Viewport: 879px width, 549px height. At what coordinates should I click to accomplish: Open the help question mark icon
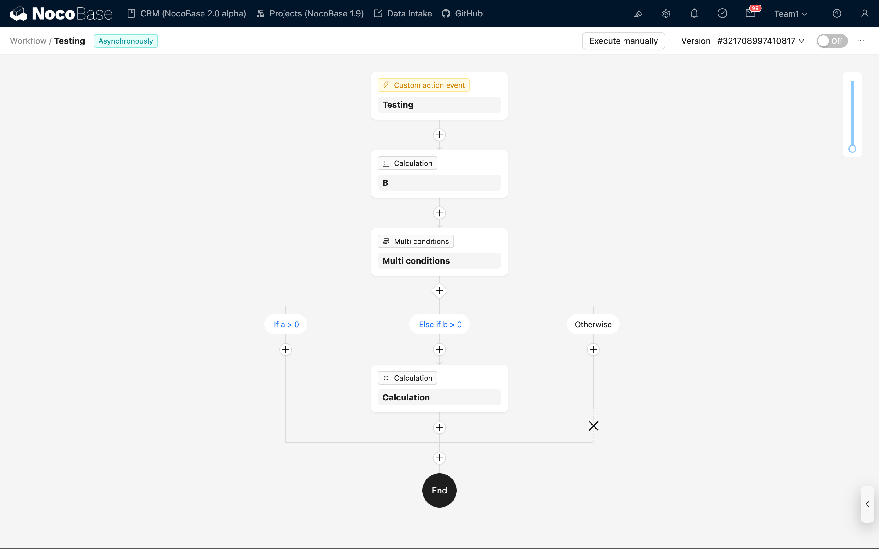[x=837, y=14]
